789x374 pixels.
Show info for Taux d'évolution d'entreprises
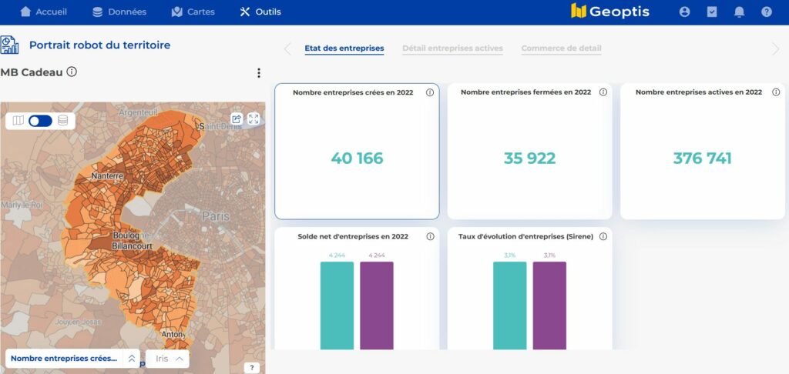(x=603, y=236)
